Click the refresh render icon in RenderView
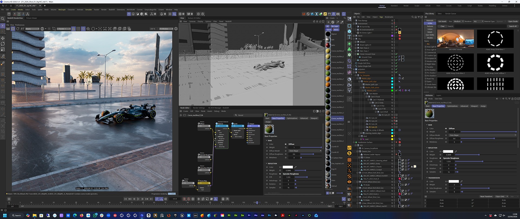520x219 pixels. click(18, 29)
